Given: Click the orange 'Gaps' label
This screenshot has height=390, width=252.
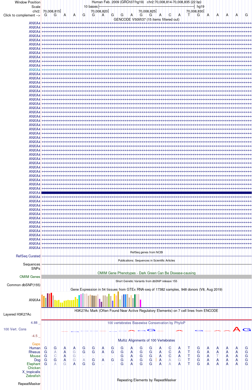Looking at the screenshot, I should 36,344.
